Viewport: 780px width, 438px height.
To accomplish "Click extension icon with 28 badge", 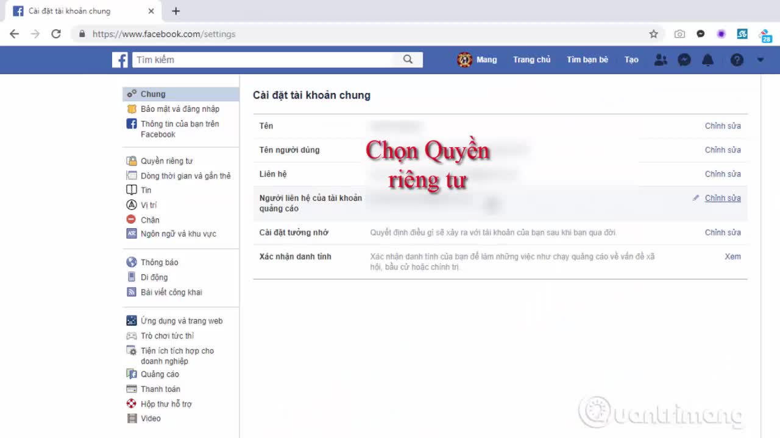I will pyautogui.click(x=765, y=35).
